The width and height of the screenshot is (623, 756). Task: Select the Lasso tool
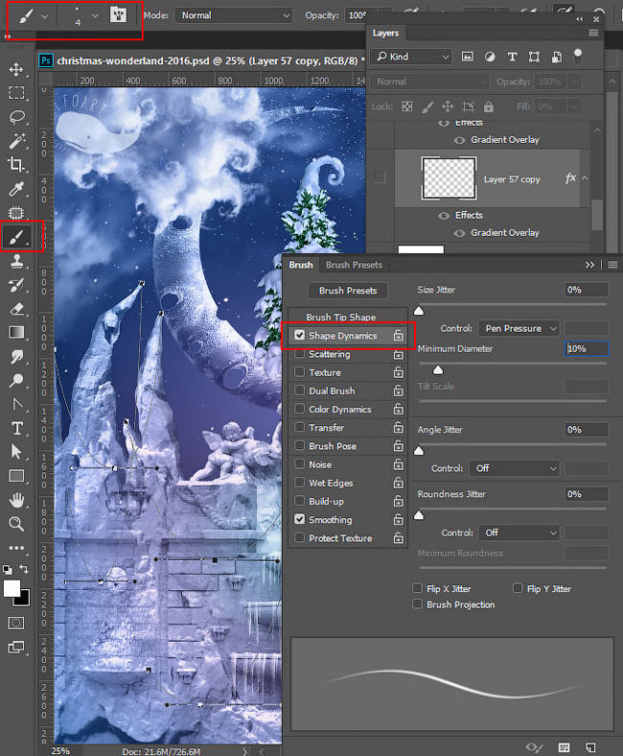[x=17, y=117]
